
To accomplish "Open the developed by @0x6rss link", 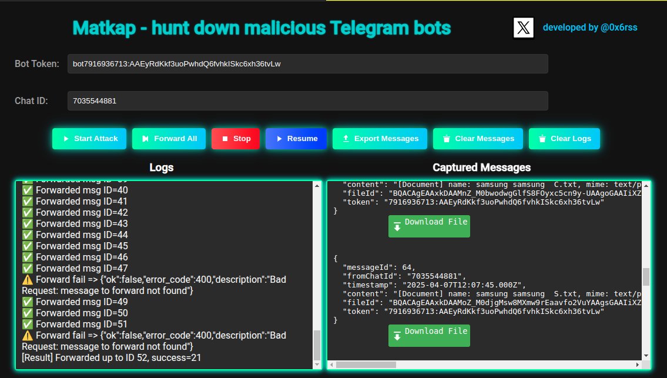I will [589, 28].
